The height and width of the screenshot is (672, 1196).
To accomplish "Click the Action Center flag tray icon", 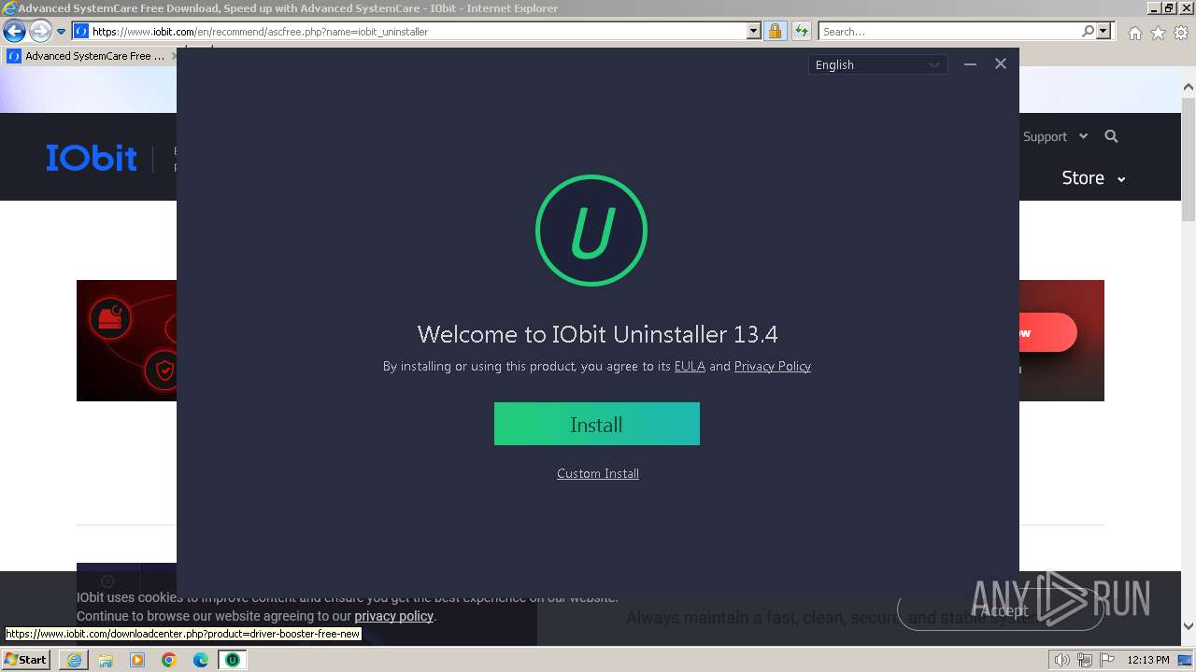I will 1105,660.
